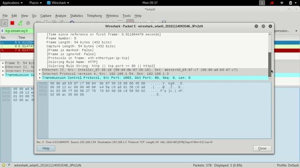This screenshot has width=300, height=168.
Task: Minimize the Packet 5 dialog window
Action: (x=256, y=26)
